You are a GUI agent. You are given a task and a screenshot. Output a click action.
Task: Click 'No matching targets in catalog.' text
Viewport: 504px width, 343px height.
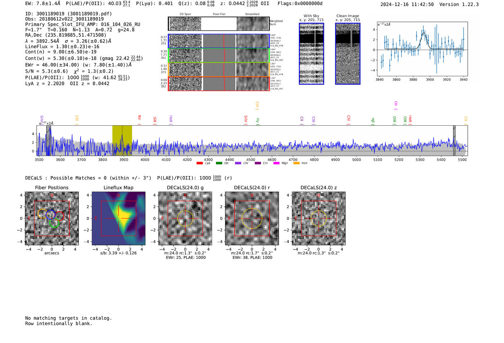(x=68, y=318)
